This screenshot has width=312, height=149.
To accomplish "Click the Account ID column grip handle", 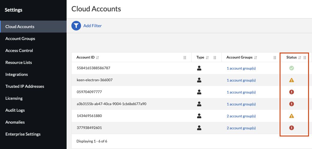I will (x=185, y=58).
